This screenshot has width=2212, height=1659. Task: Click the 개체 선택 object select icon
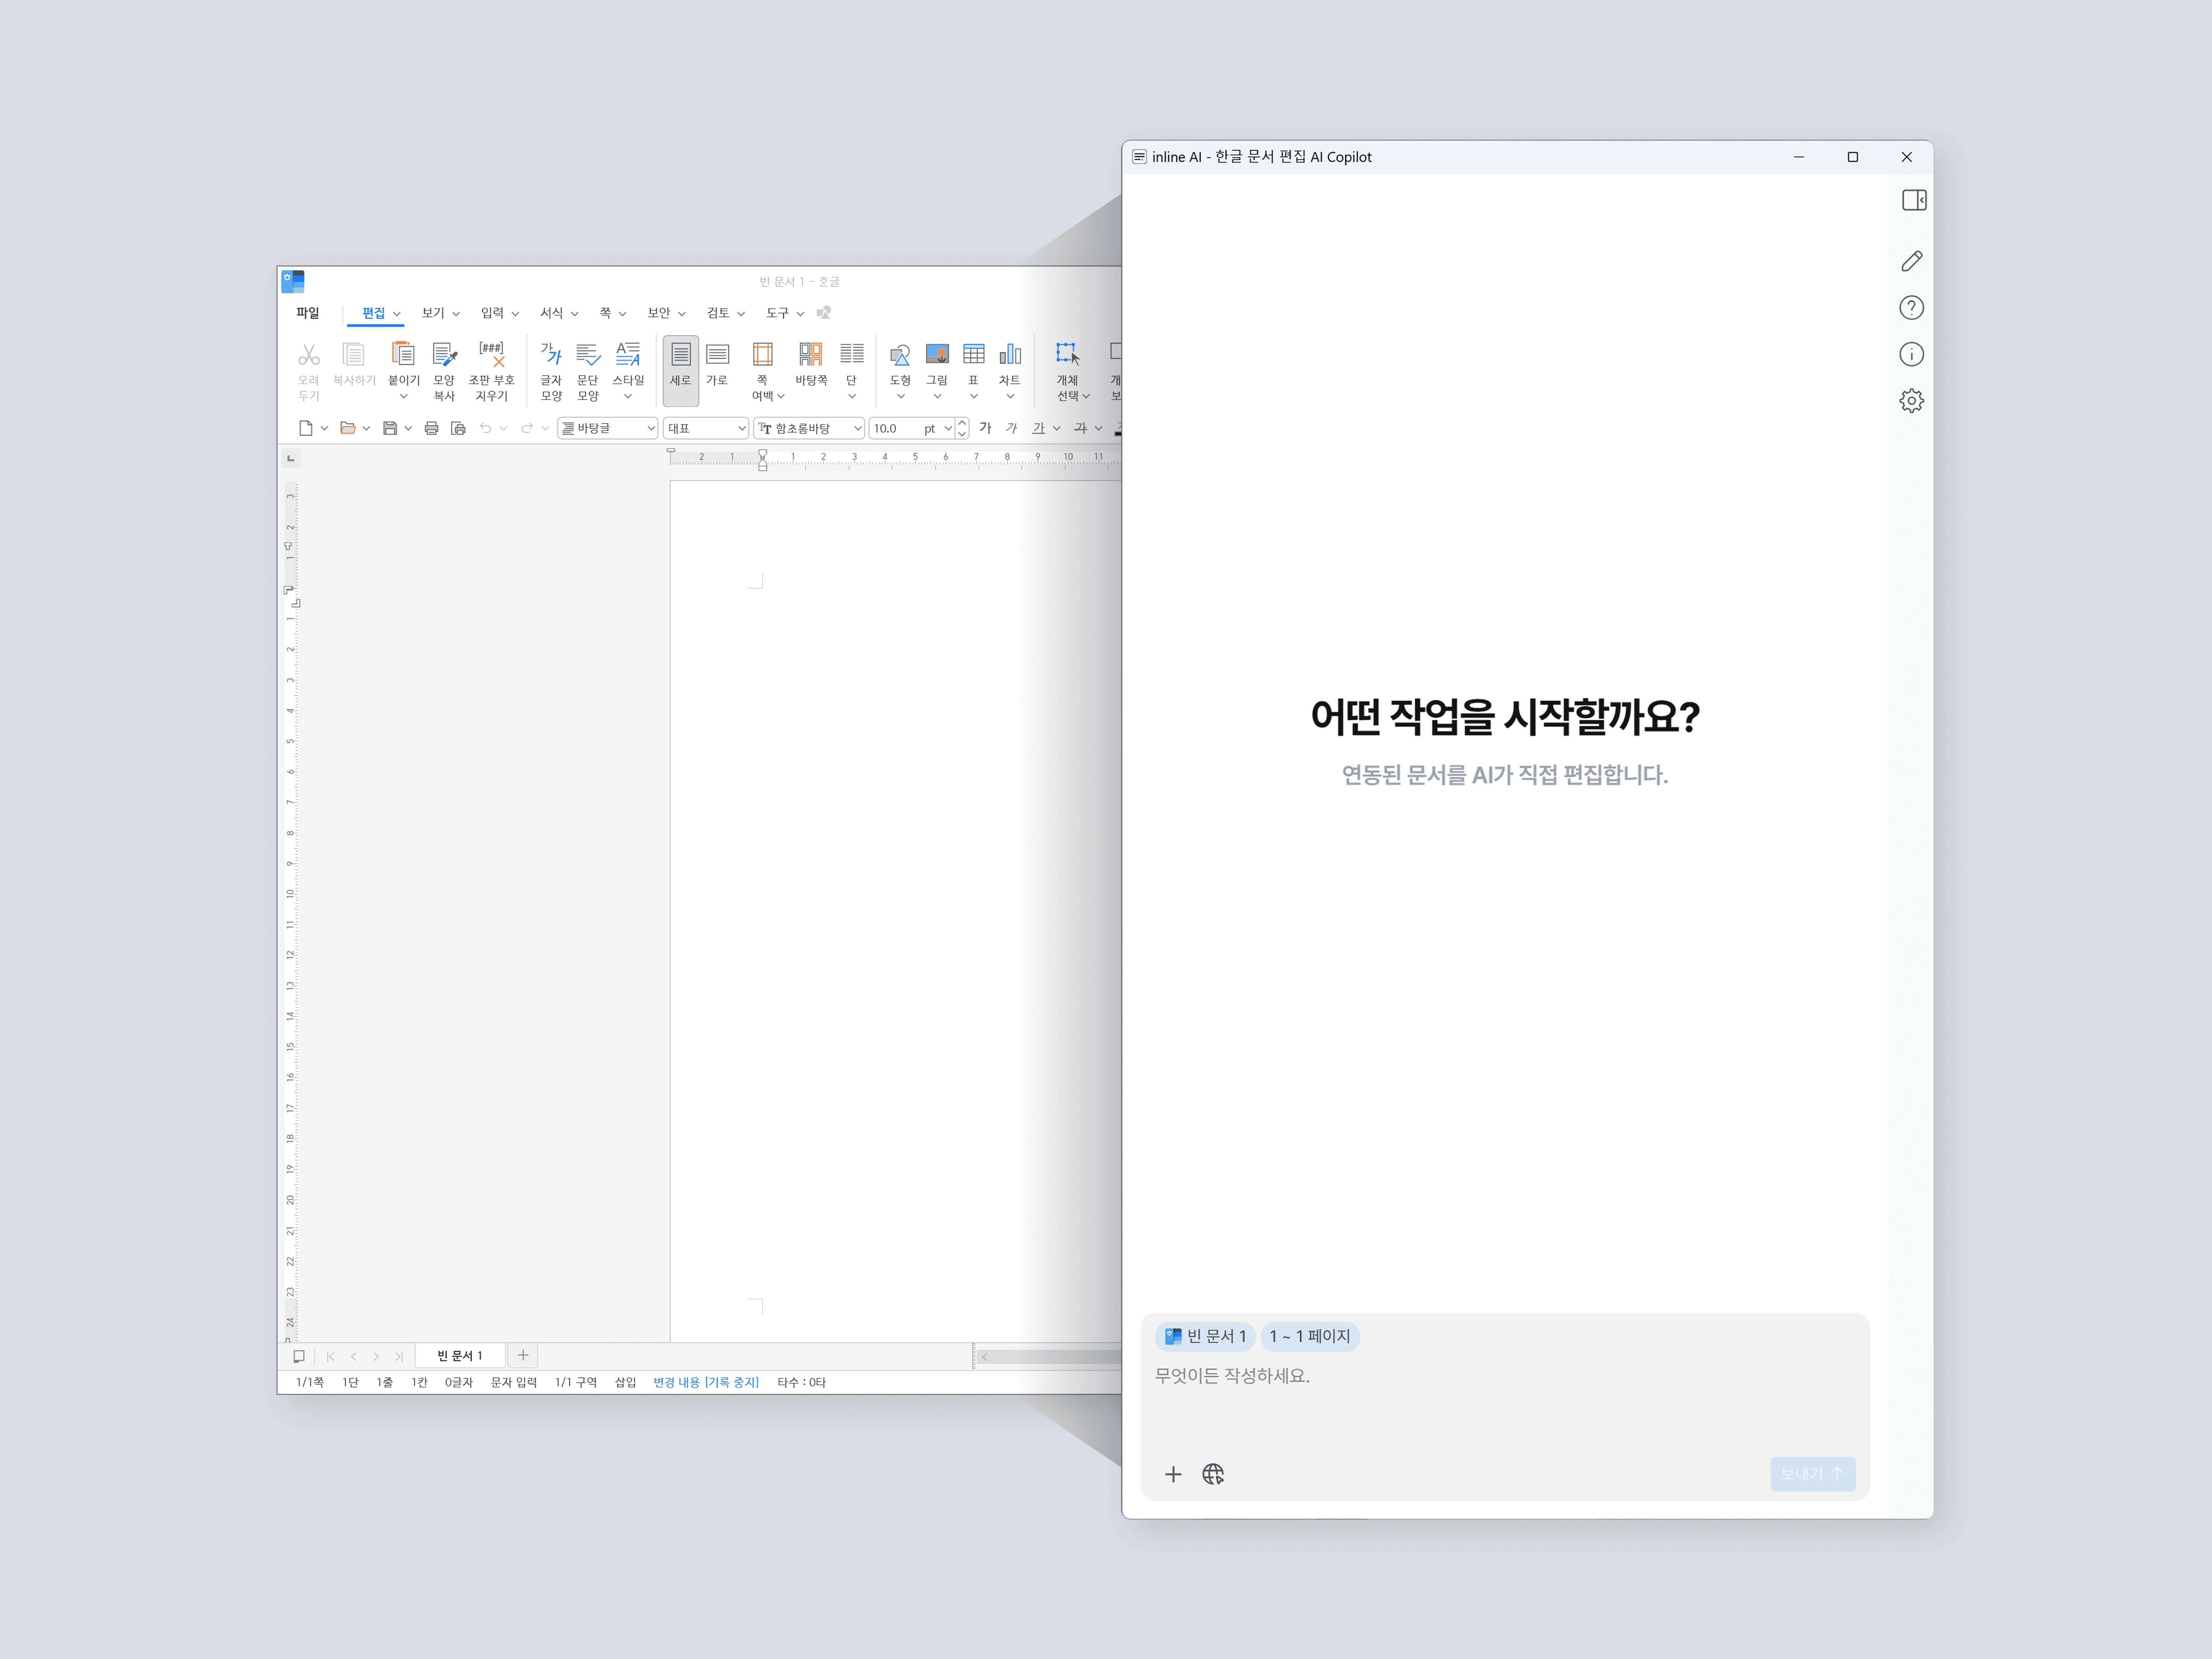coord(1068,354)
